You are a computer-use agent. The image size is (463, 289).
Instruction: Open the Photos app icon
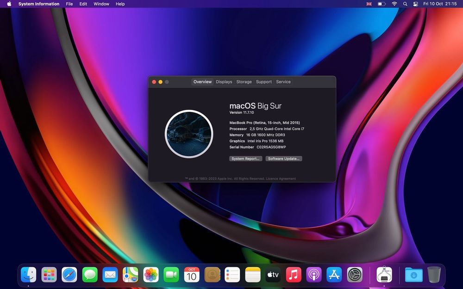151,275
